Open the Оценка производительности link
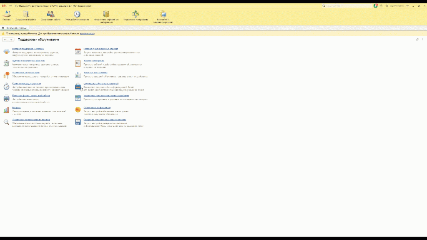Screen dimensions: 427x240 (26, 83)
